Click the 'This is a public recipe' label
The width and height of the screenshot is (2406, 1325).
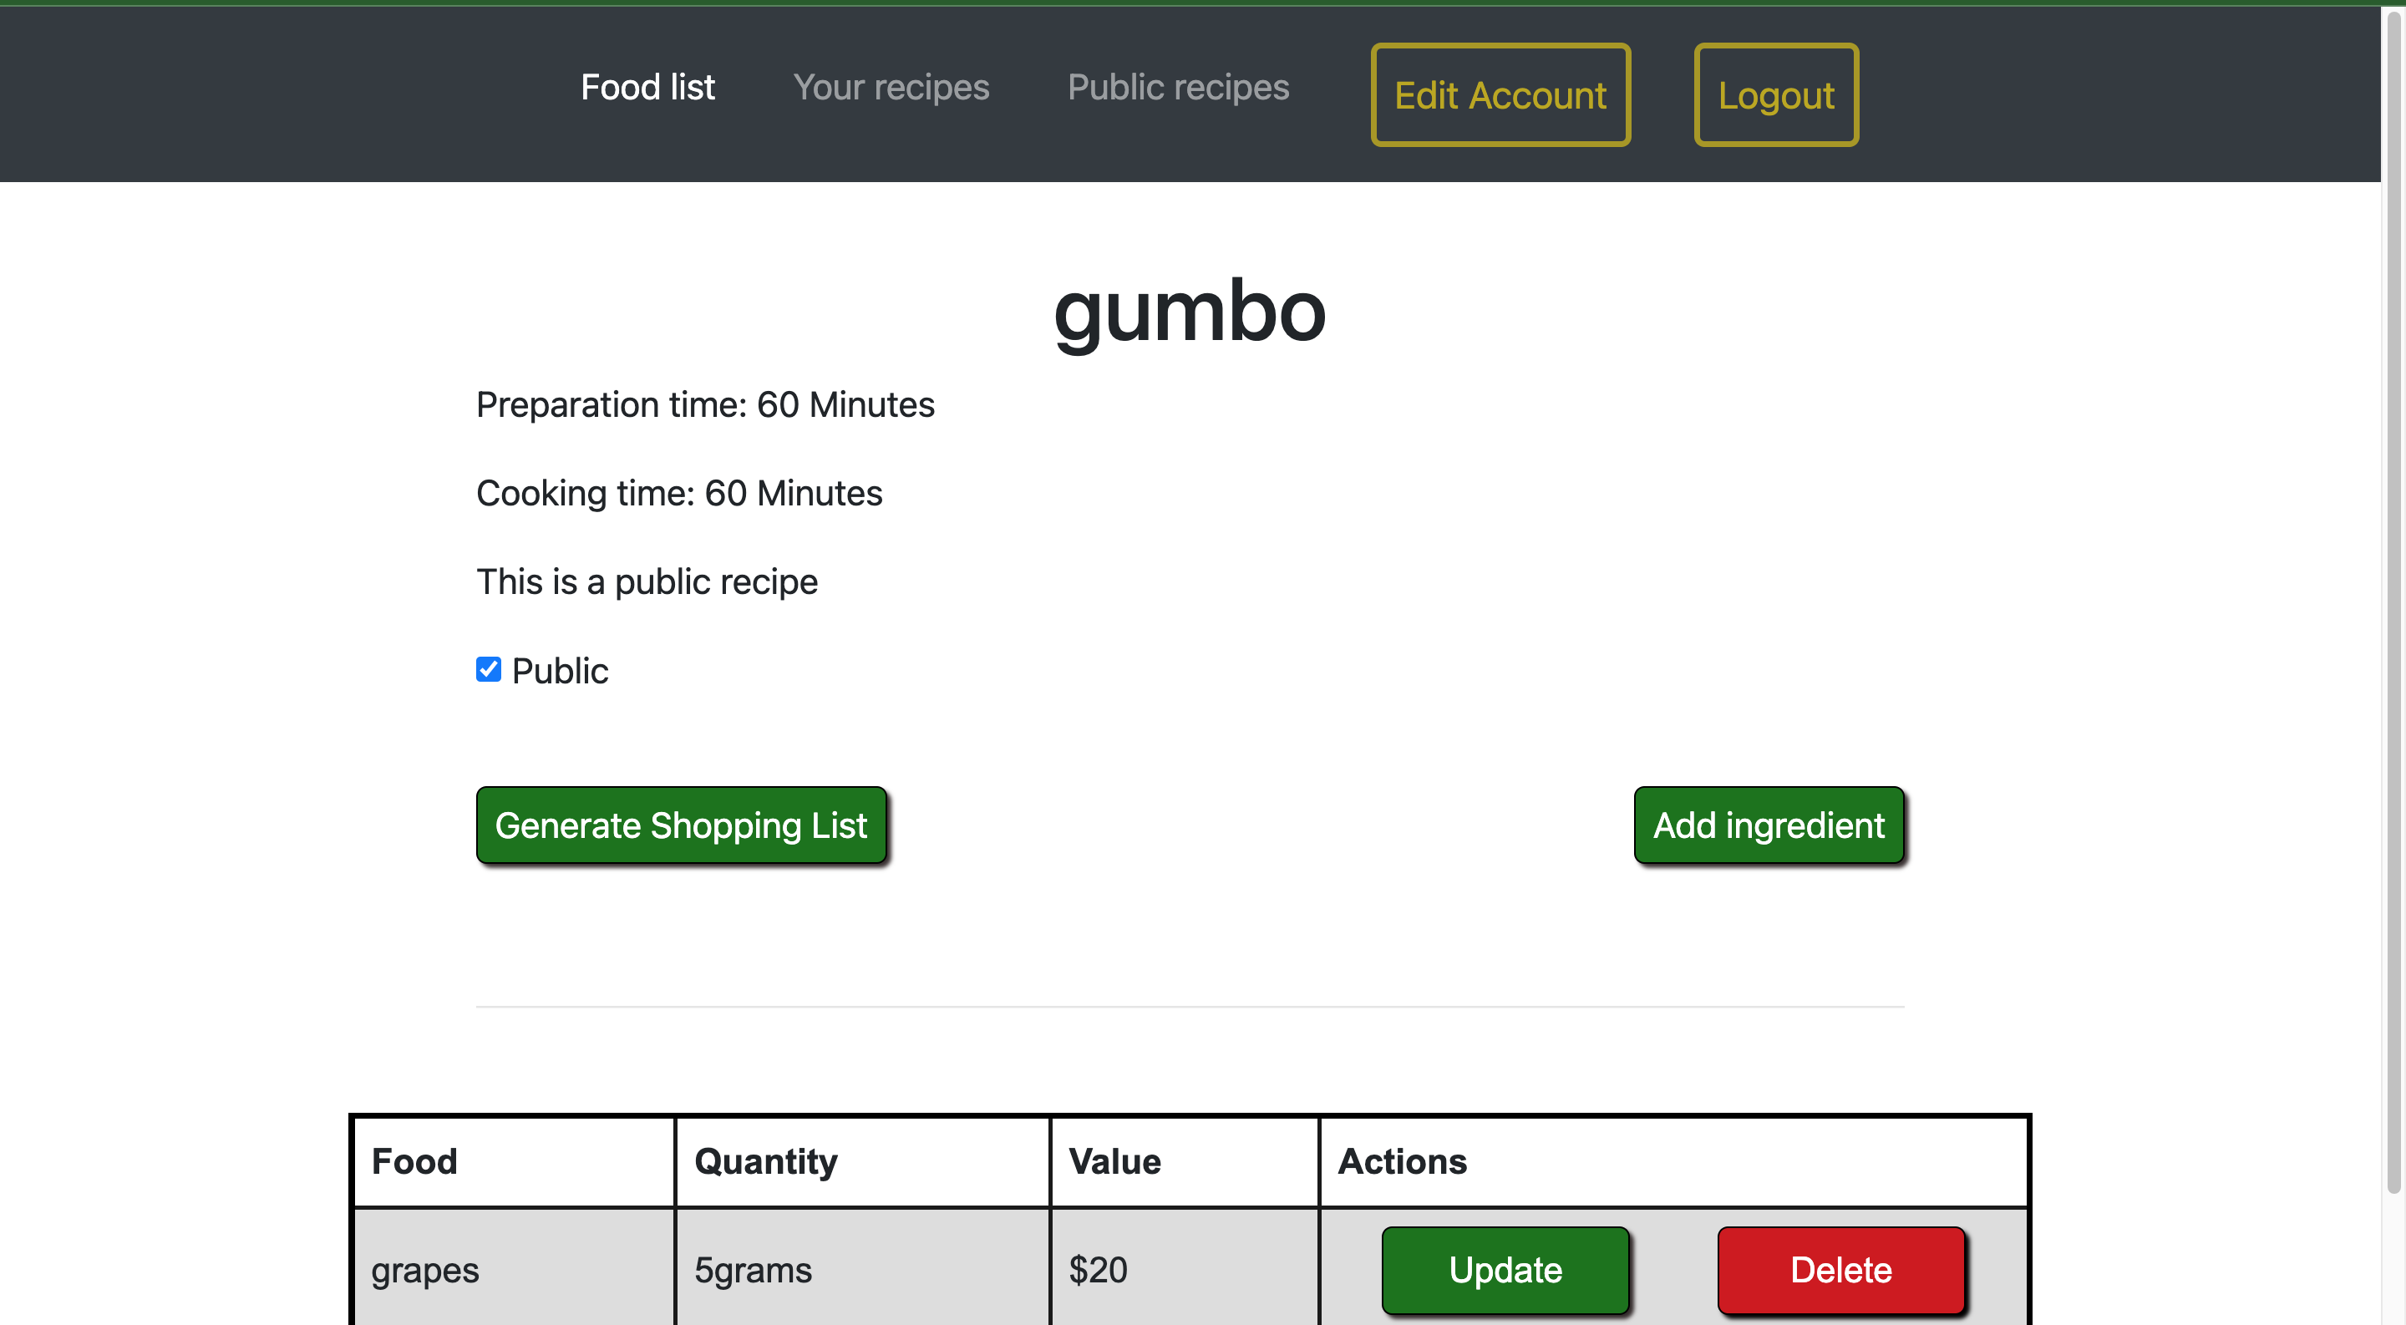pyautogui.click(x=647, y=581)
